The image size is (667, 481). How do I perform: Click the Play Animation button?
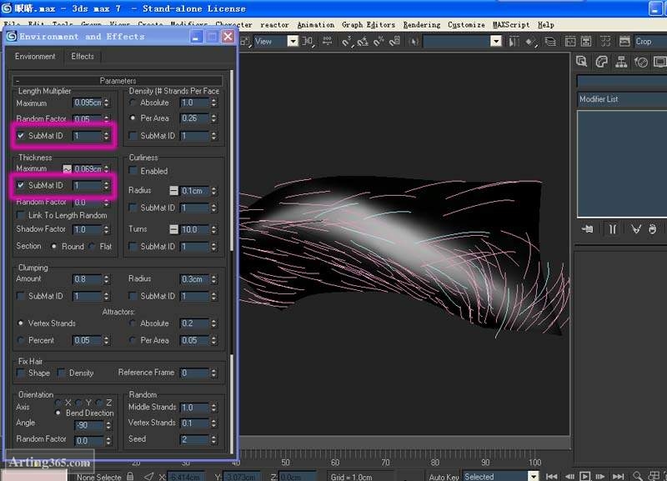click(585, 476)
